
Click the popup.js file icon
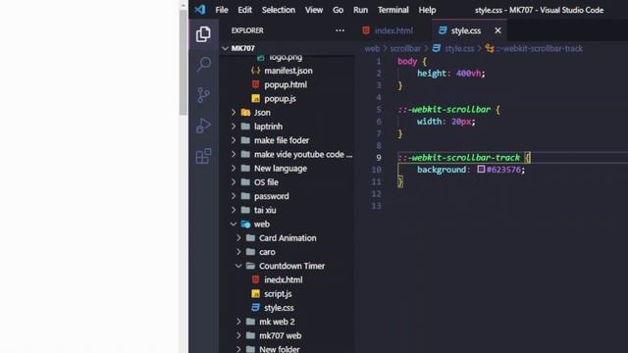[255, 98]
